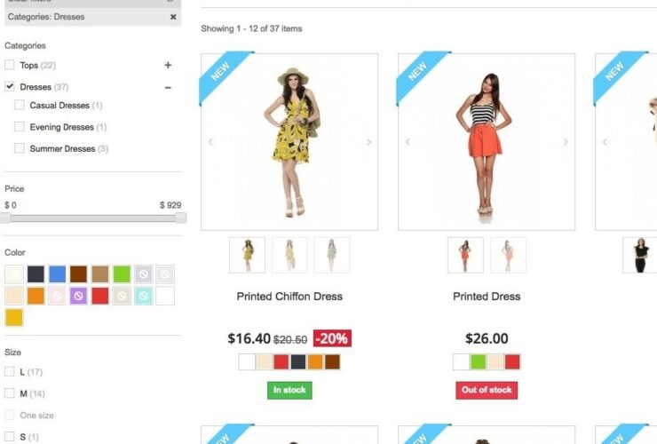Choose the green swatch under Printed Dress
The image size is (657, 444).
pyautogui.click(x=478, y=361)
